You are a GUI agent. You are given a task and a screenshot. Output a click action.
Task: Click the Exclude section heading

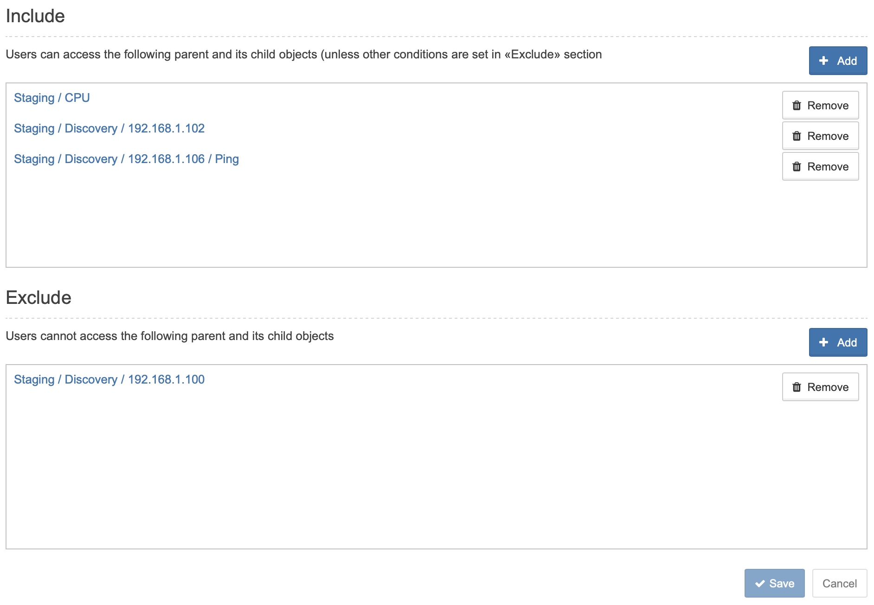(x=39, y=298)
